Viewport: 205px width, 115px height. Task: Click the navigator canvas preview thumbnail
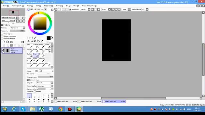[13, 12]
